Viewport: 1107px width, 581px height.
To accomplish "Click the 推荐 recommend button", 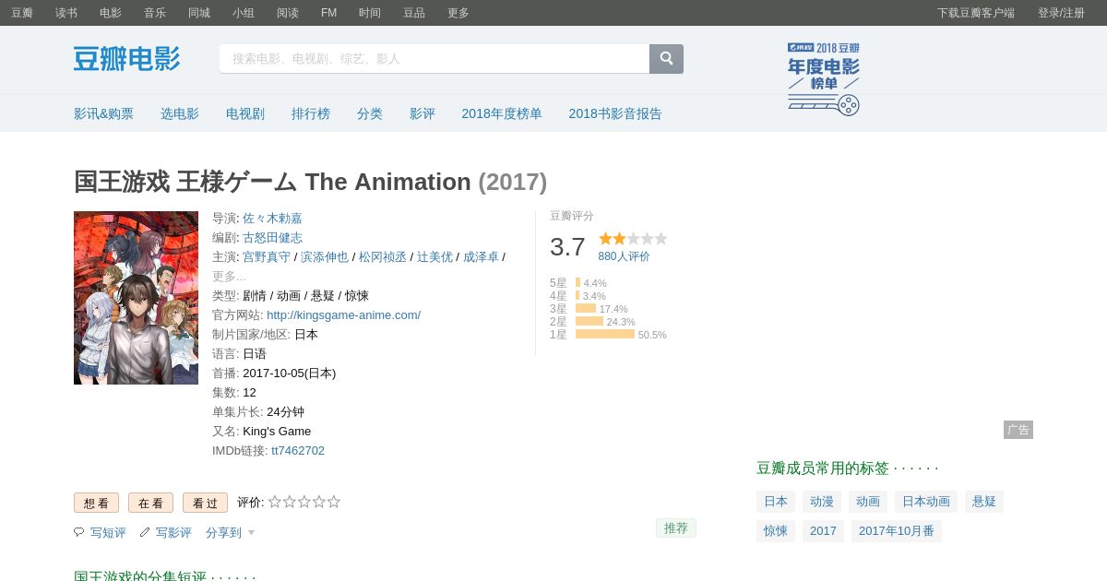I will tap(676, 528).
